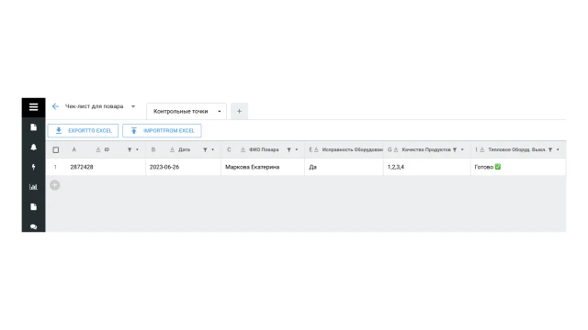Go back with the blue arrow
The width and height of the screenshot is (588, 330).
[x=55, y=106]
